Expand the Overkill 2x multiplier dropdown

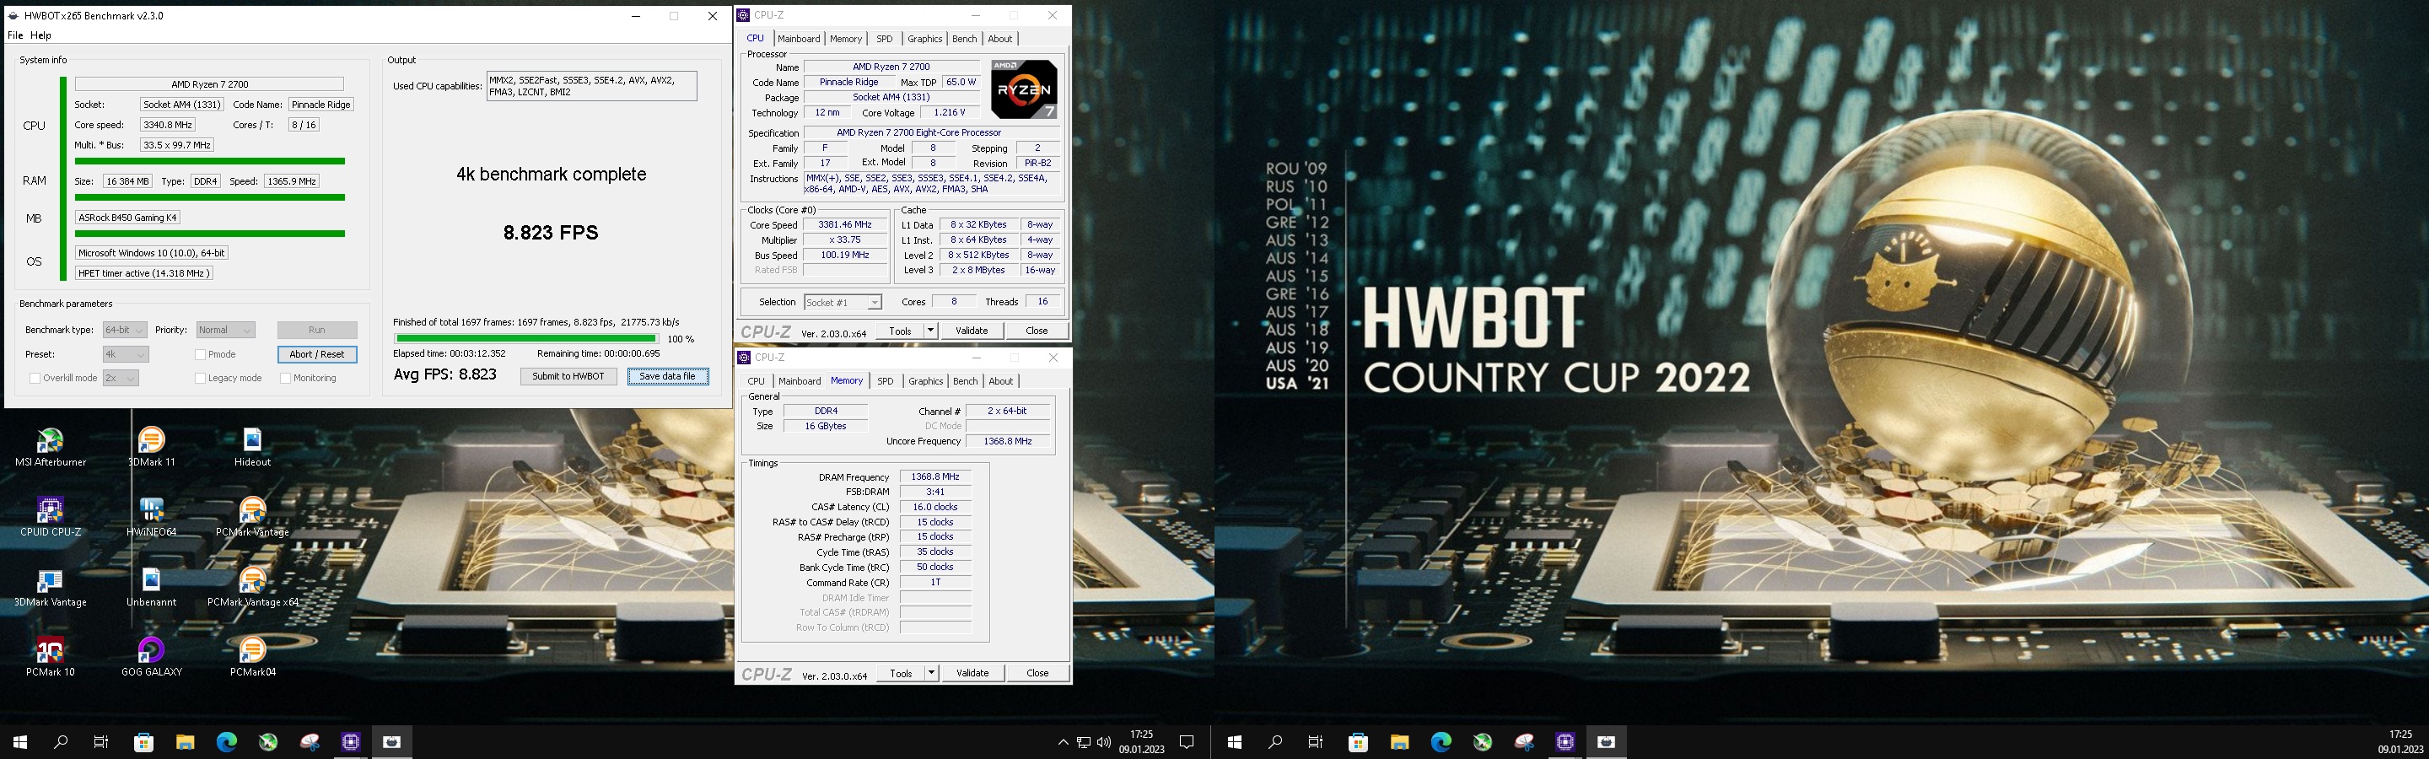[x=120, y=378]
